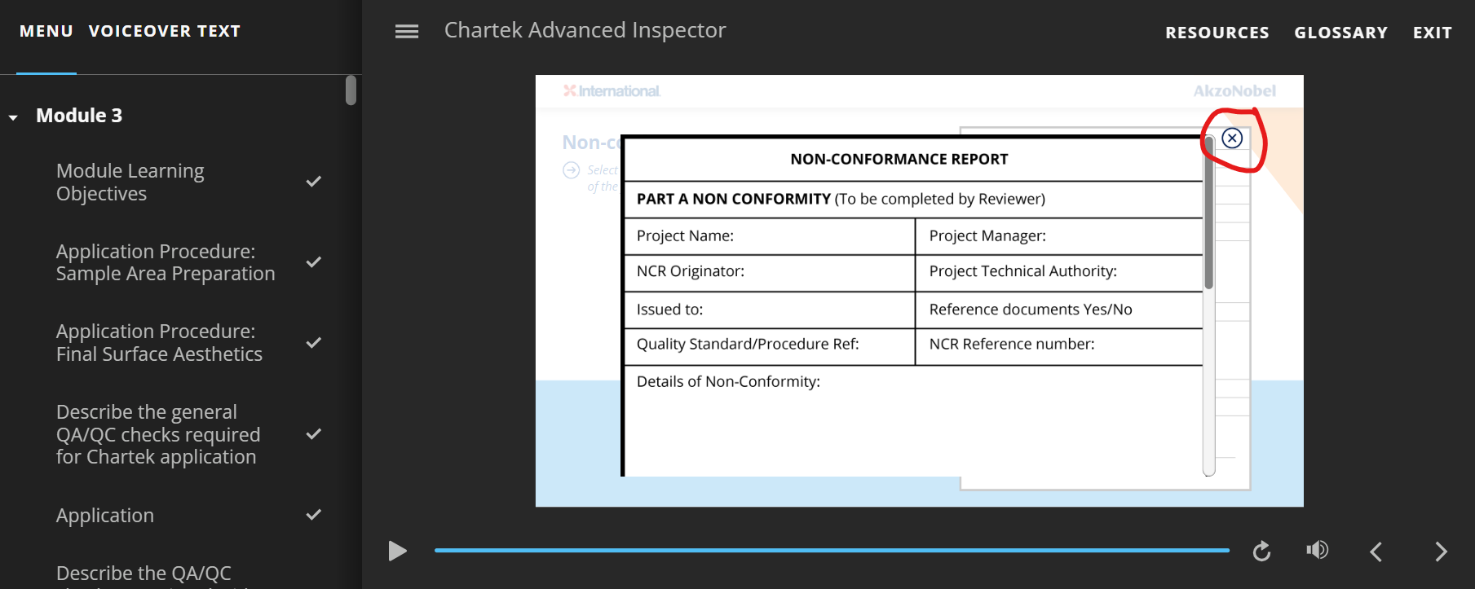Click the replay slide icon

pos(1261,552)
